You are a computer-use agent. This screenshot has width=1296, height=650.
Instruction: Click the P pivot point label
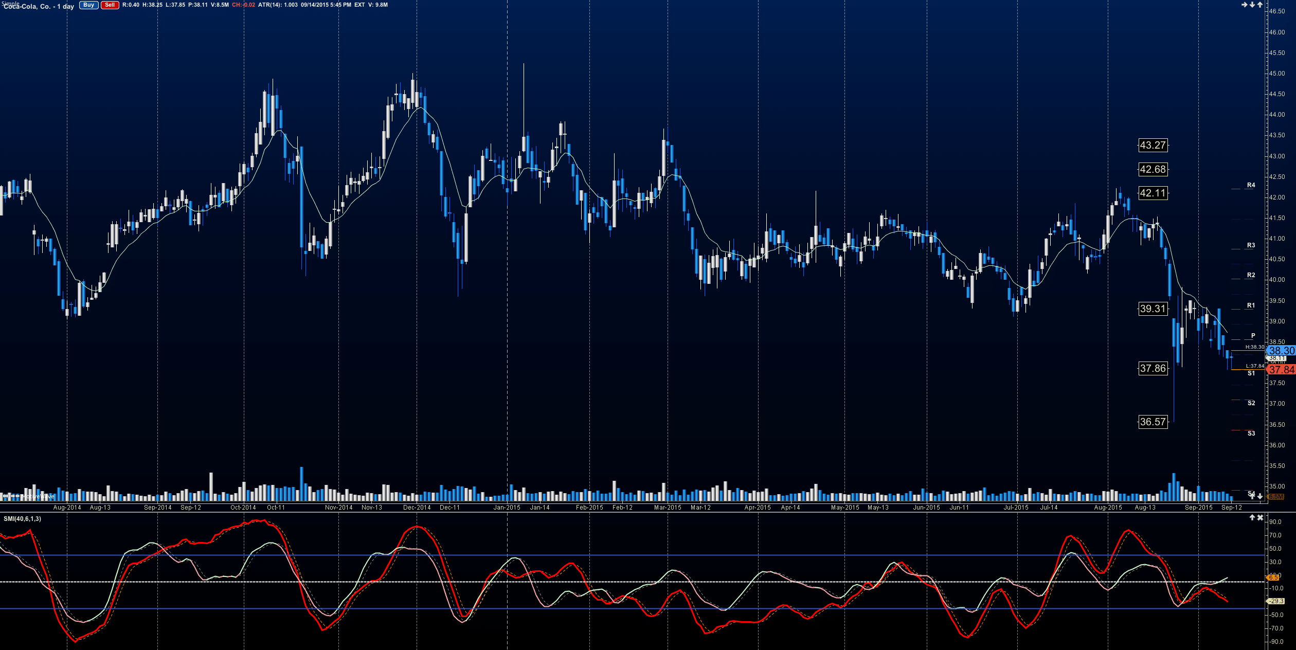[x=1253, y=336]
